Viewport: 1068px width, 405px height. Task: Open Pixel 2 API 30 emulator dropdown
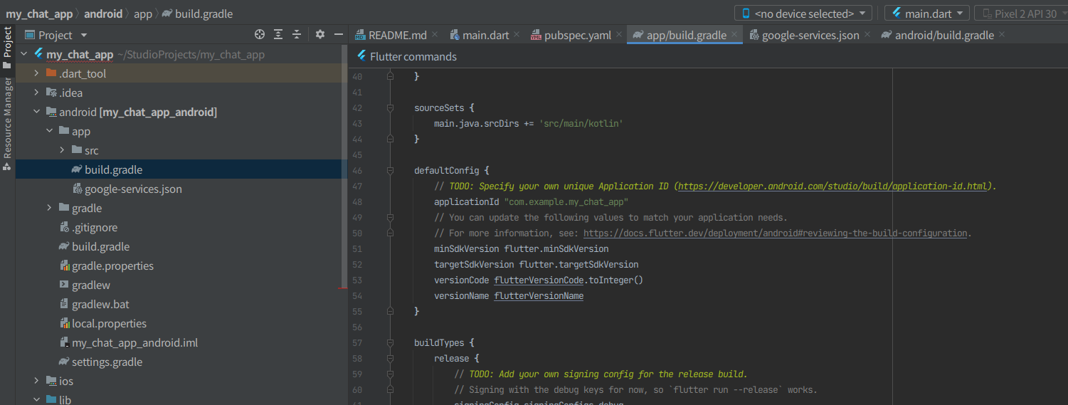(1020, 14)
